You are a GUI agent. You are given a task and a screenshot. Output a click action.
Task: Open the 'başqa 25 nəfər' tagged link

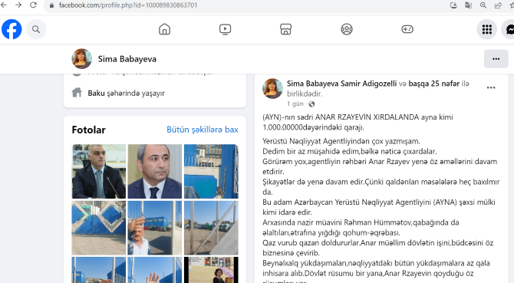(x=433, y=84)
